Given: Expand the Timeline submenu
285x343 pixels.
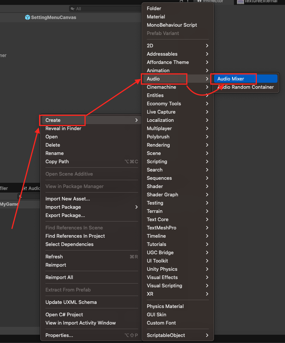Looking at the screenshot, I should [178, 236].
